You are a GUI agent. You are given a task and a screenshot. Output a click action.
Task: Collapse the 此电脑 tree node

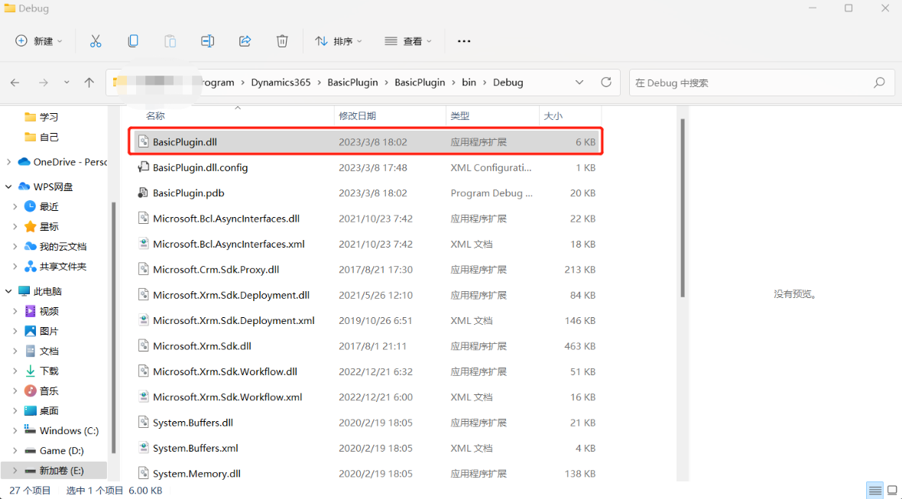tap(8, 291)
